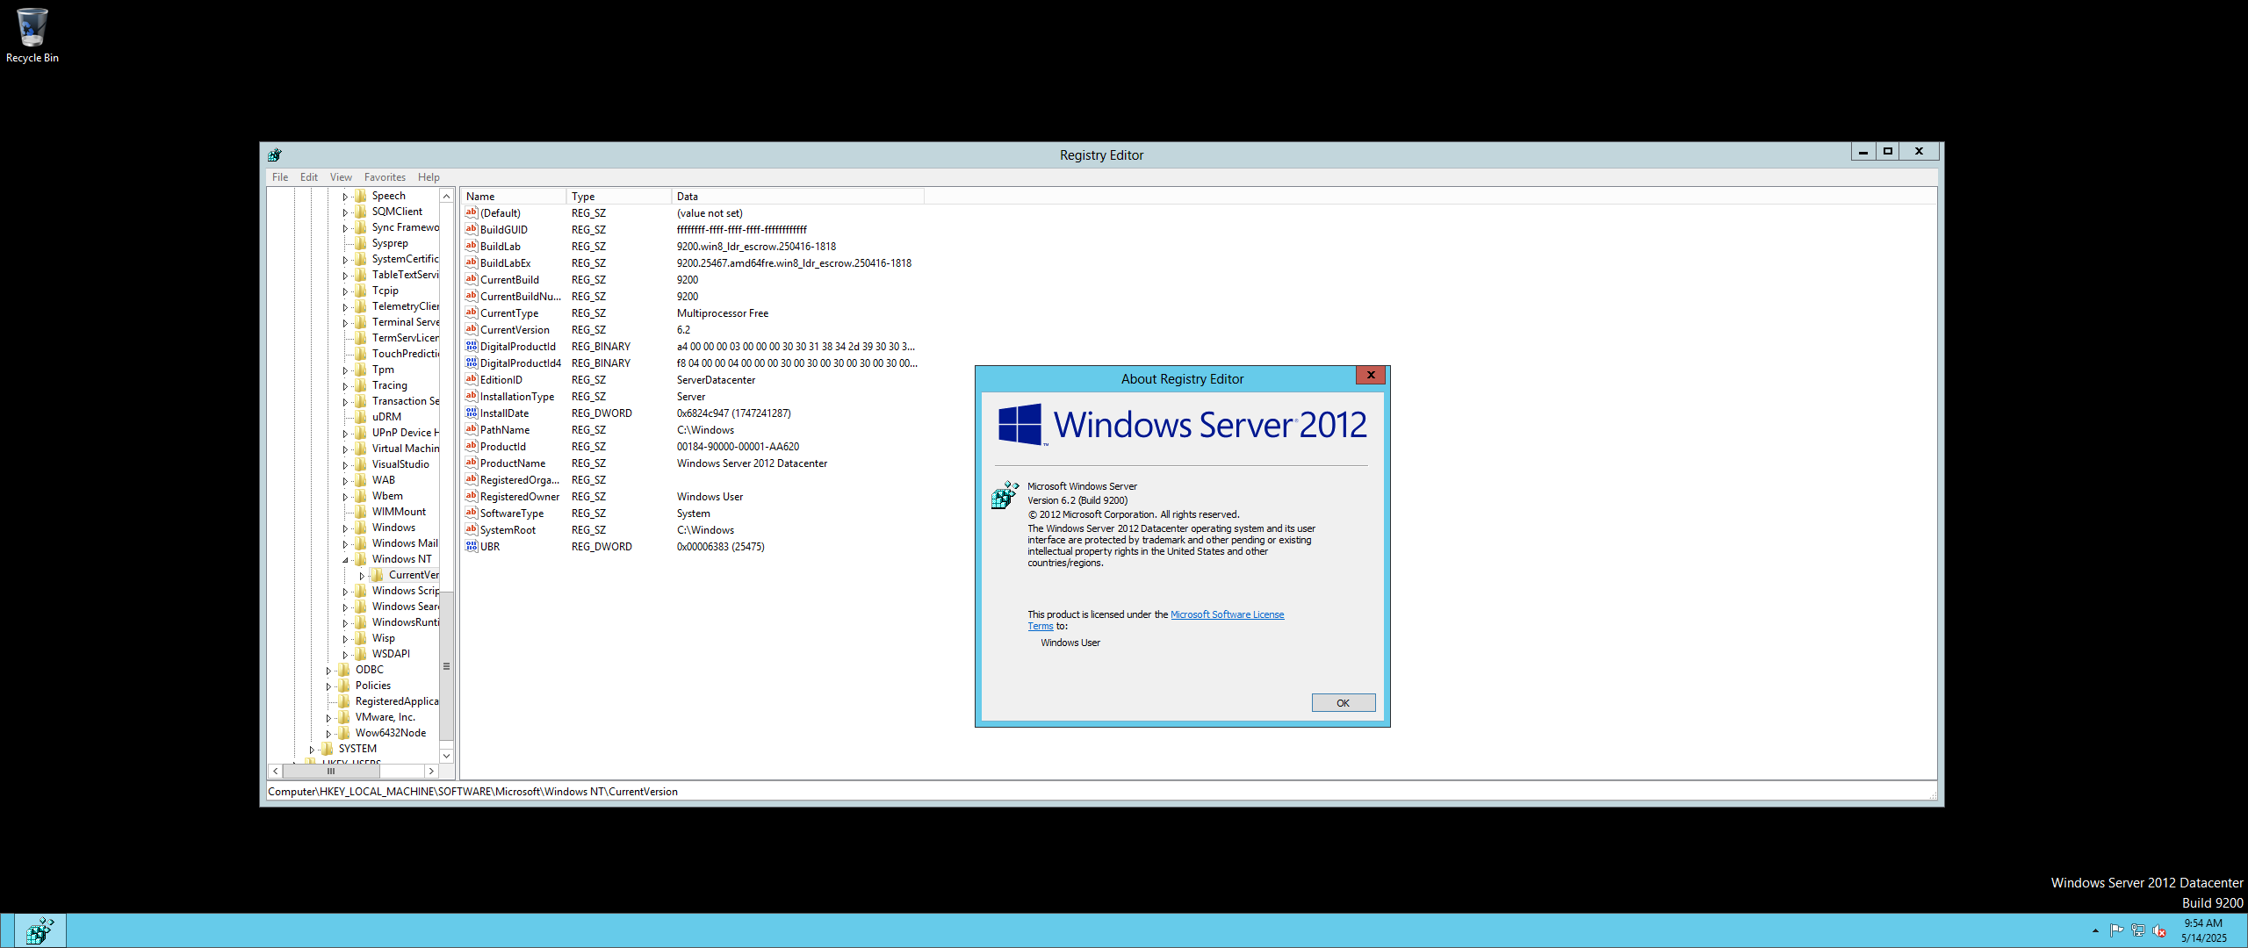The height and width of the screenshot is (948, 2248).
Task: Show hidden tray icons arrow
Action: pyautogui.click(x=2095, y=930)
